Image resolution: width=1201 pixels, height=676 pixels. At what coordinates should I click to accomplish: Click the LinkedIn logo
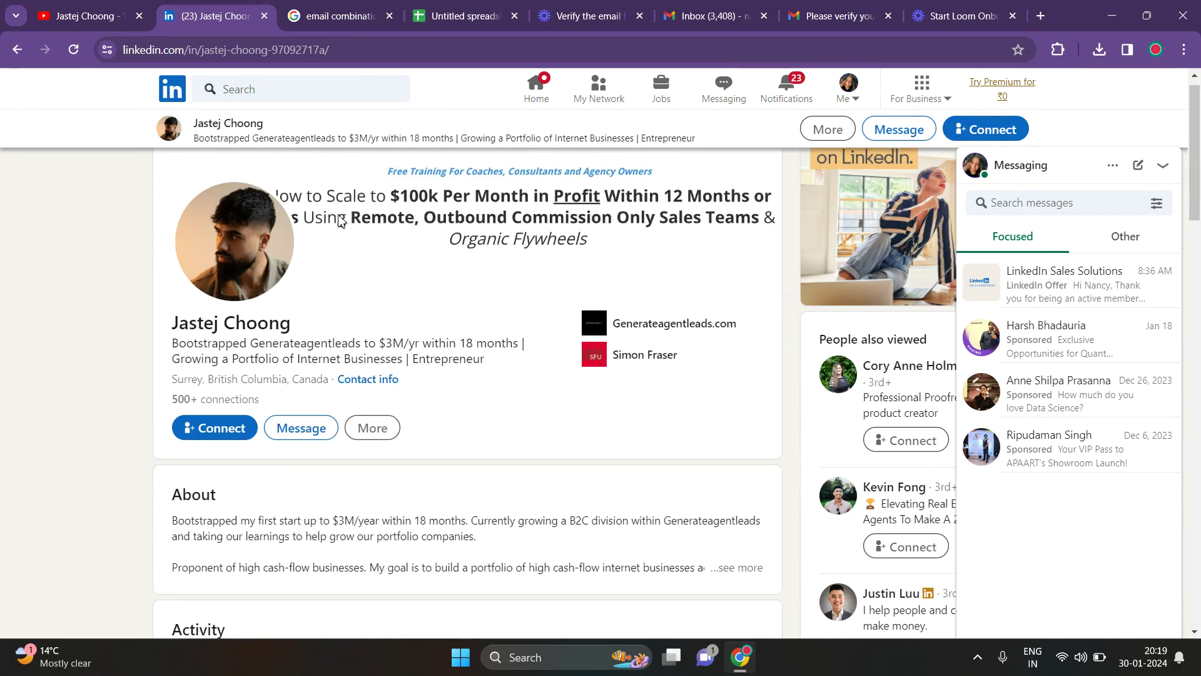click(172, 89)
